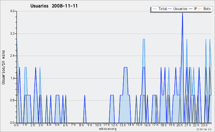215x132 pixels.
Task: Click the "14 h" x-axis label
Action: (130, 125)
